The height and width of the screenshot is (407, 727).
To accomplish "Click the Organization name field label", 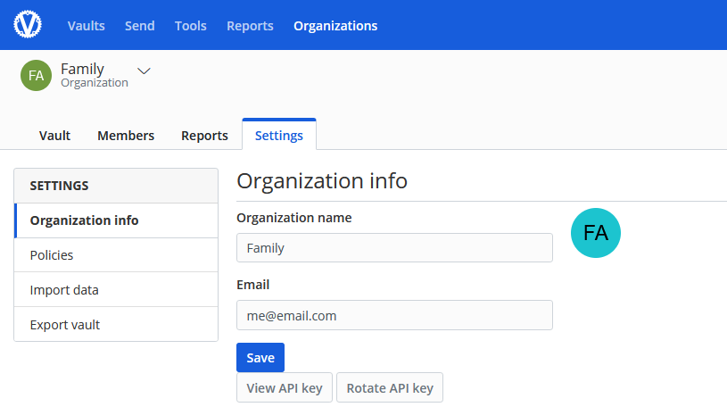I will point(294,218).
